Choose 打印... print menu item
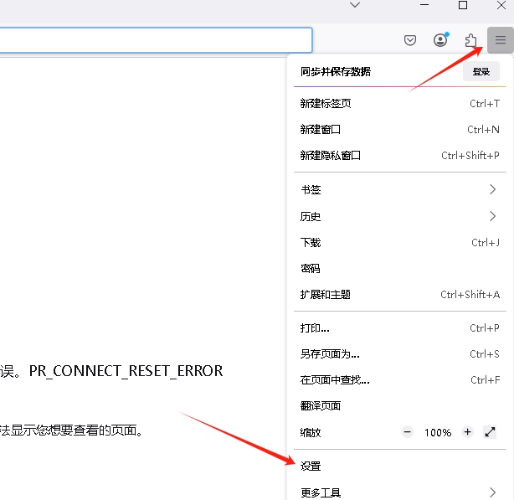Screen dimensions: 514x500 400,328
